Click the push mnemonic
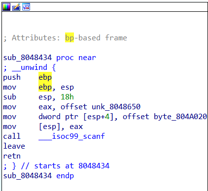Image resolution: width=208 pixels, height=191 pixels. click(12, 77)
